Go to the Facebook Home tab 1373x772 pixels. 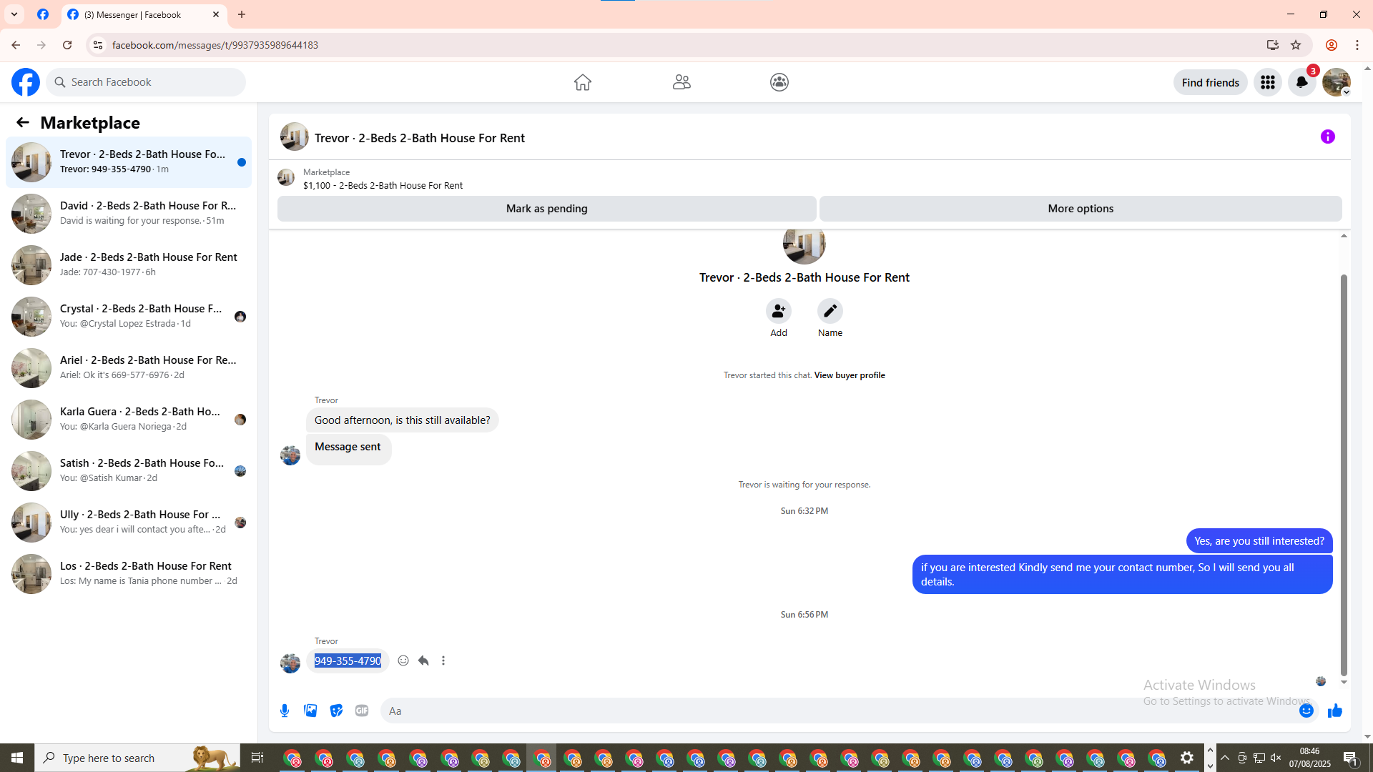click(582, 82)
